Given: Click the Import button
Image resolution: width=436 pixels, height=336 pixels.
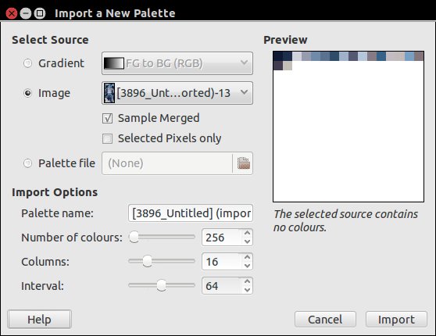Looking at the screenshot, I should (396, 320).
